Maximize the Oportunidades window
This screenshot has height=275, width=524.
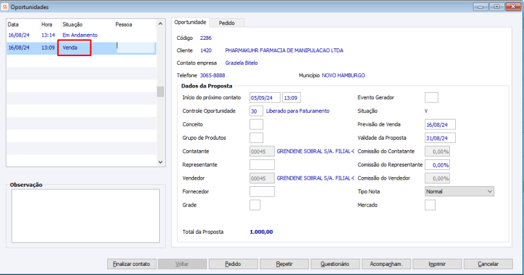tap(496, 7)
